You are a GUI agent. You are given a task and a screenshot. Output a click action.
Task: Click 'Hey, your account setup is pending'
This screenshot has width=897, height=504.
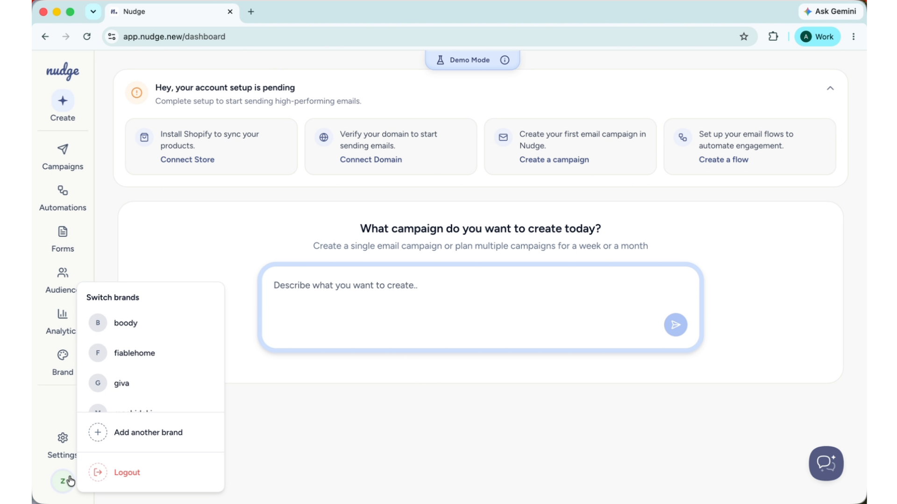pos(225,88)
